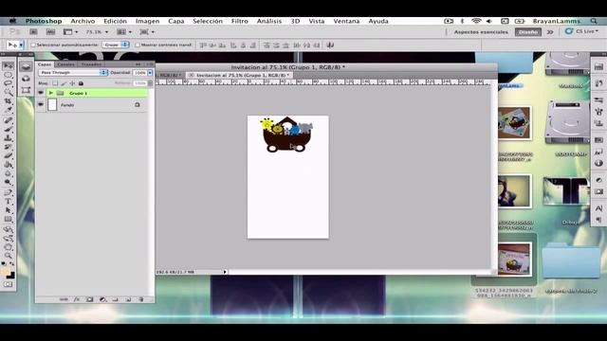The image size is (607, 341).
Task: Toggle lock position icon in Capas panel
Action: coord(72,83)
